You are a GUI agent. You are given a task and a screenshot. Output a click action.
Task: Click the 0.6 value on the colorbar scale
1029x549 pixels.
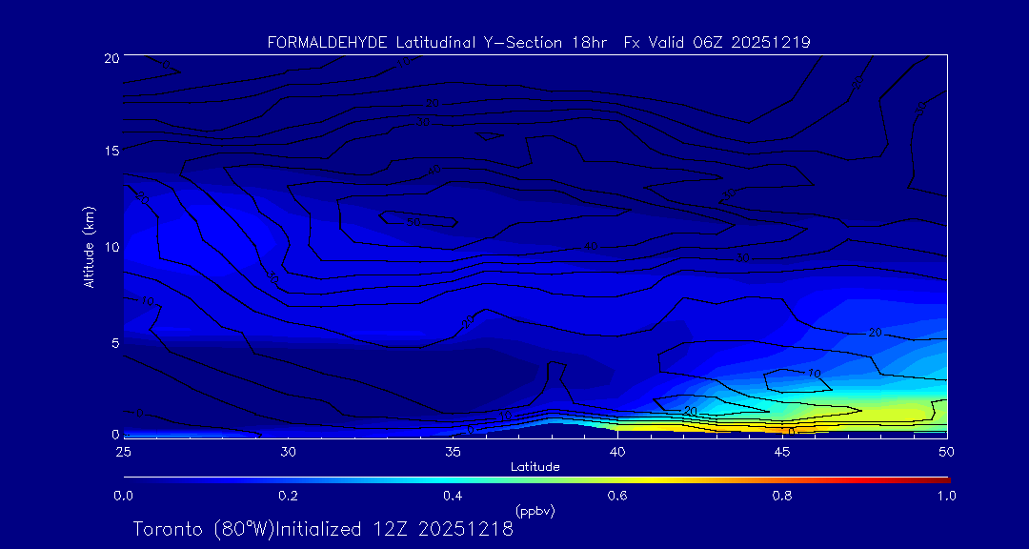click(x=617, y=496)
